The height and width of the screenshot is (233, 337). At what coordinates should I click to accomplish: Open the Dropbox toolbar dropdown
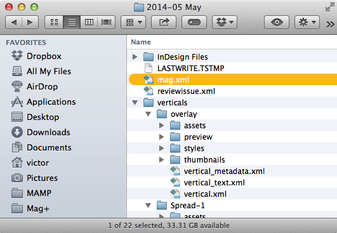point(225,22)
